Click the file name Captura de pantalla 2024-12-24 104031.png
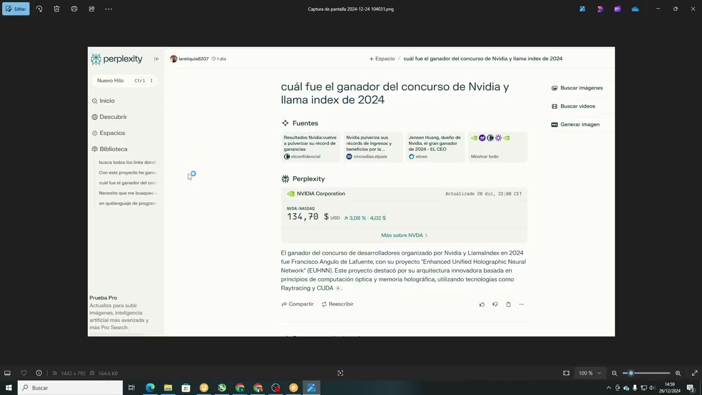 tap(351, 9)
